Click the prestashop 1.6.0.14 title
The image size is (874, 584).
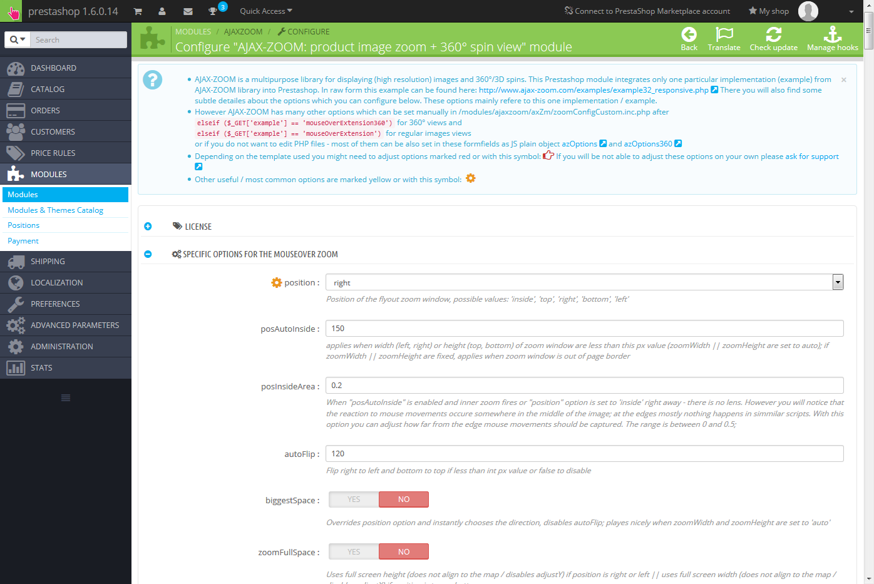pyautogui.click(x=73, y=11)
